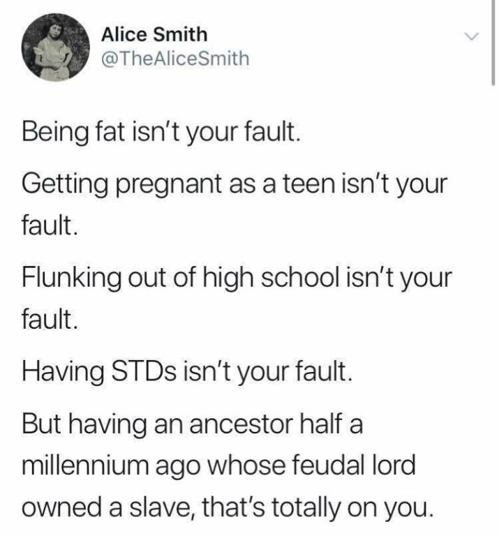Expand the tweet options chevron
Screen dimensions: 499x536
pos(472,36)
